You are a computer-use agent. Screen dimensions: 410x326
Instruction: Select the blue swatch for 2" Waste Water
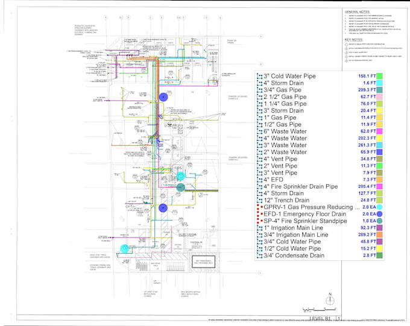[379, 152]
